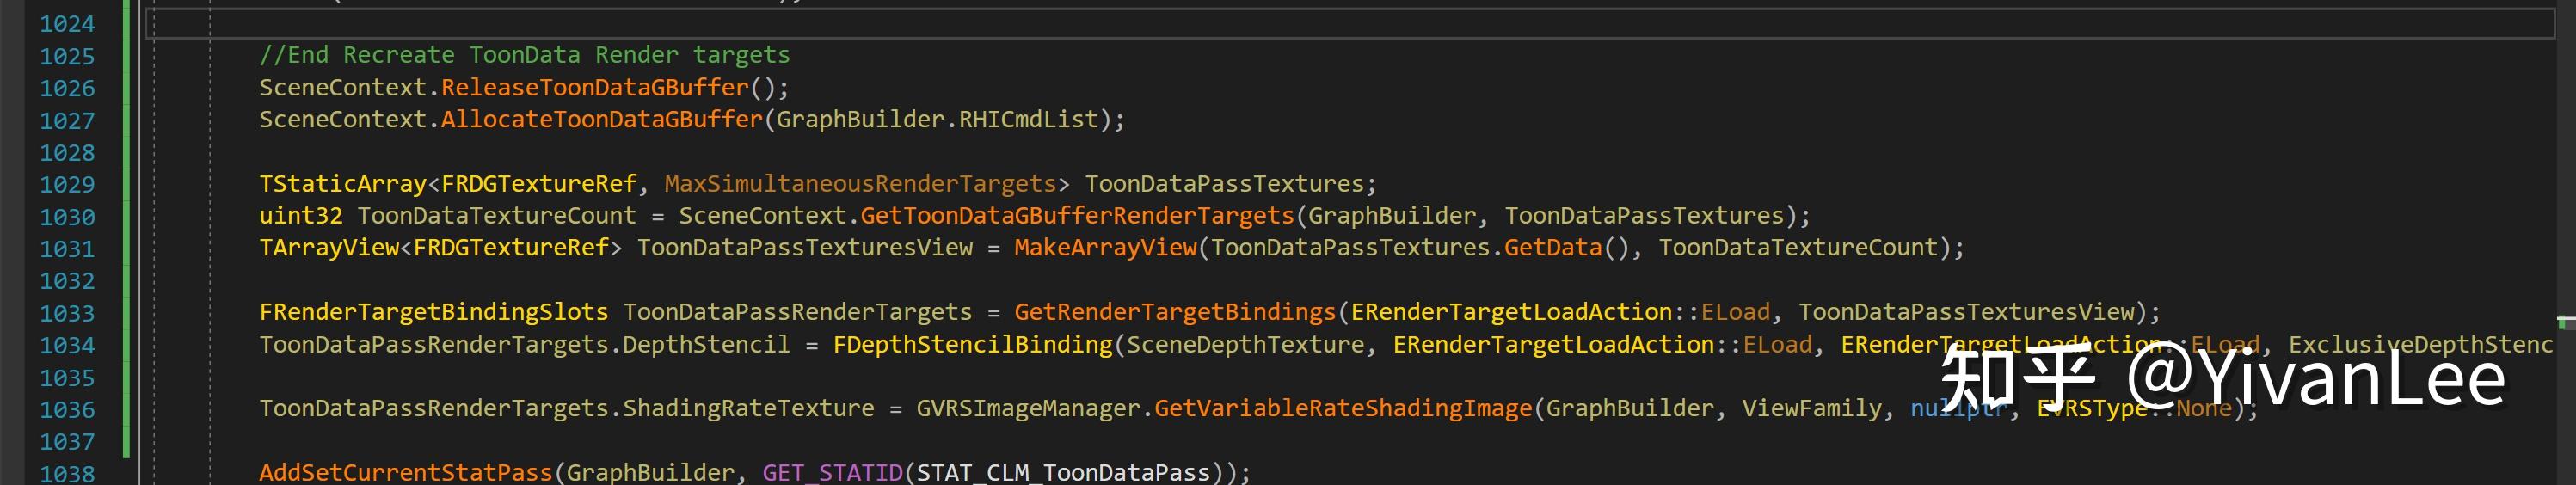
Task: Click line number 1038 in the gutter
Action: coord(67,473)
